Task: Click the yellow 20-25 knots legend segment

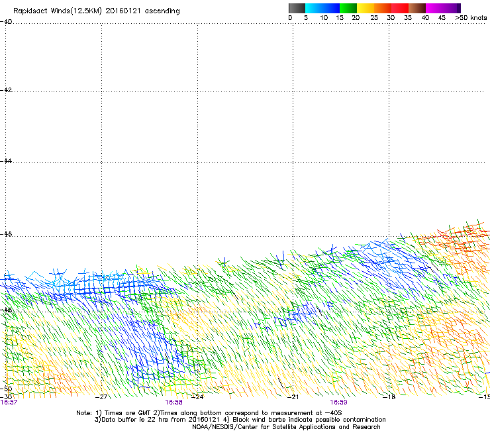Action: click(x=366, y=8)
